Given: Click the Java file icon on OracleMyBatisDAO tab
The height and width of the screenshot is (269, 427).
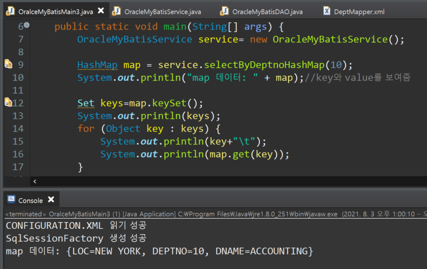Looking at the screenshot, I should pos(224,11).
